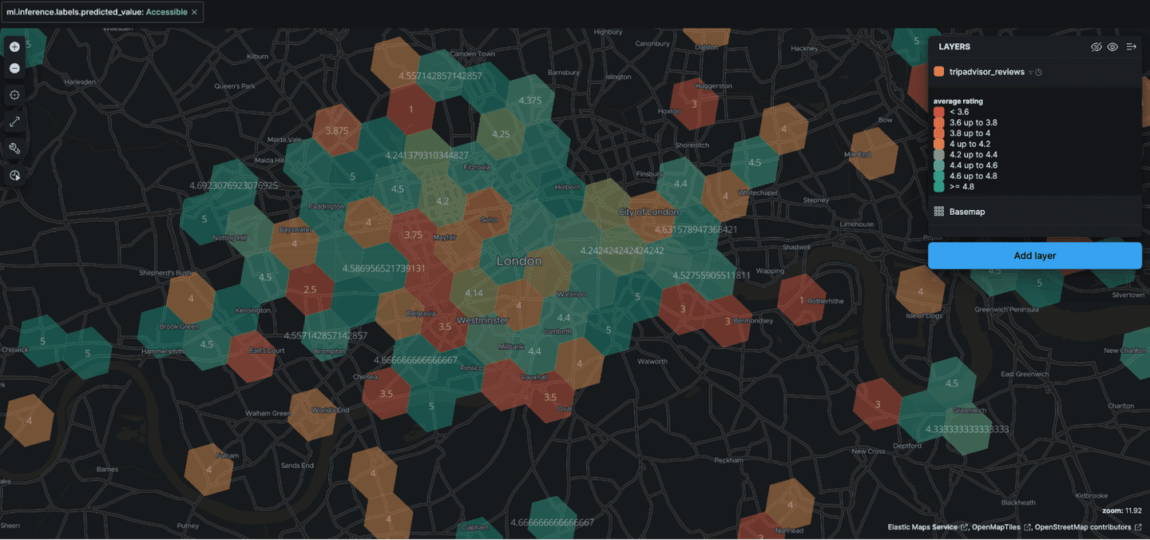
Task: Click the Basemap grid icon
Action: [x=939, y=212]
